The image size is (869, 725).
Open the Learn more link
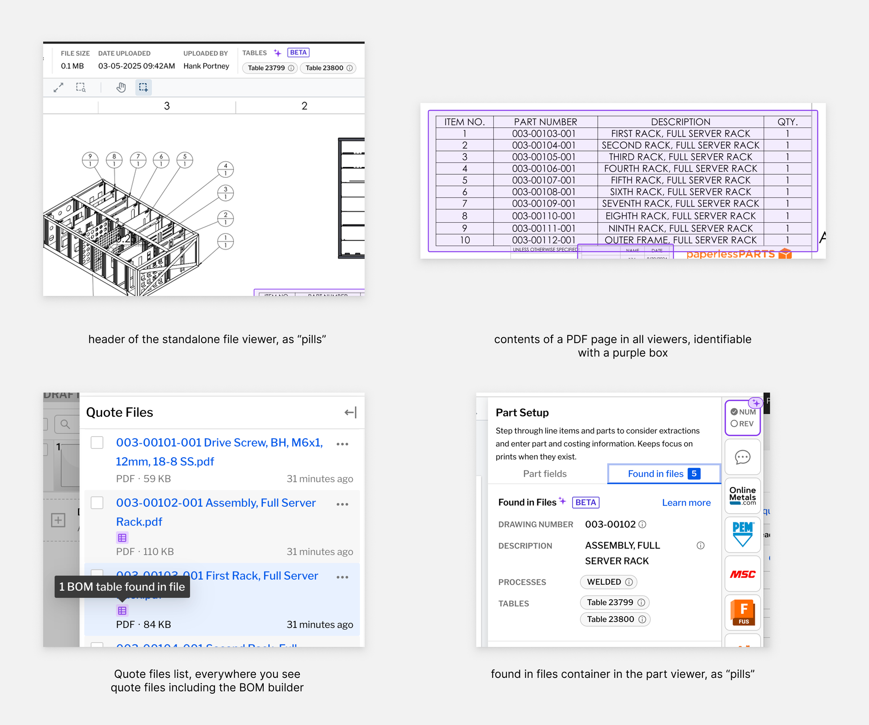(x=686, y=503)
